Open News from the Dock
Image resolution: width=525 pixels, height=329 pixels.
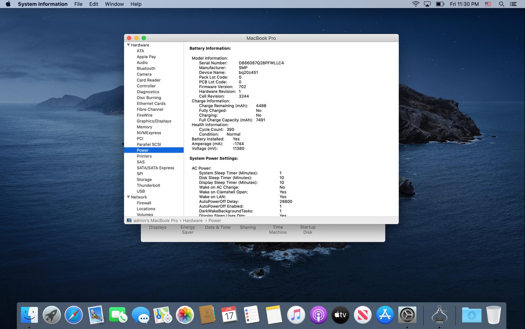pyautogui.click(x=362, y=315)
